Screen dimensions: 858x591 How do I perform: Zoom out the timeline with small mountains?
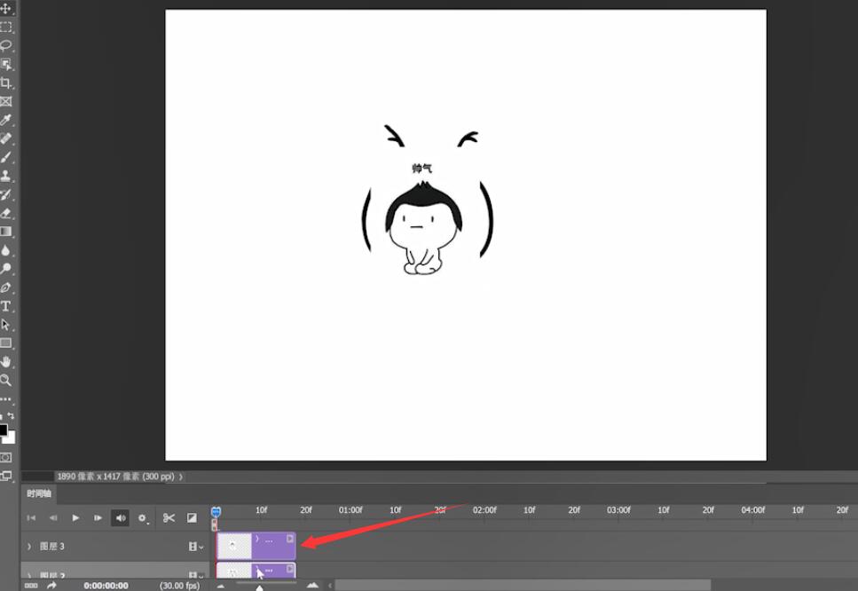pos(220,586)
